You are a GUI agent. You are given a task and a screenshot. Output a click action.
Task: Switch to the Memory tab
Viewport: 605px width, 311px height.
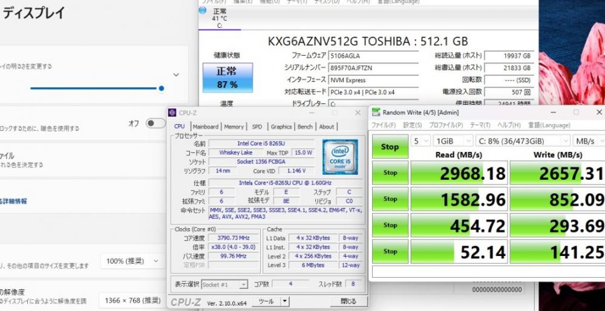pyautogui.click(x=234, y=126)
